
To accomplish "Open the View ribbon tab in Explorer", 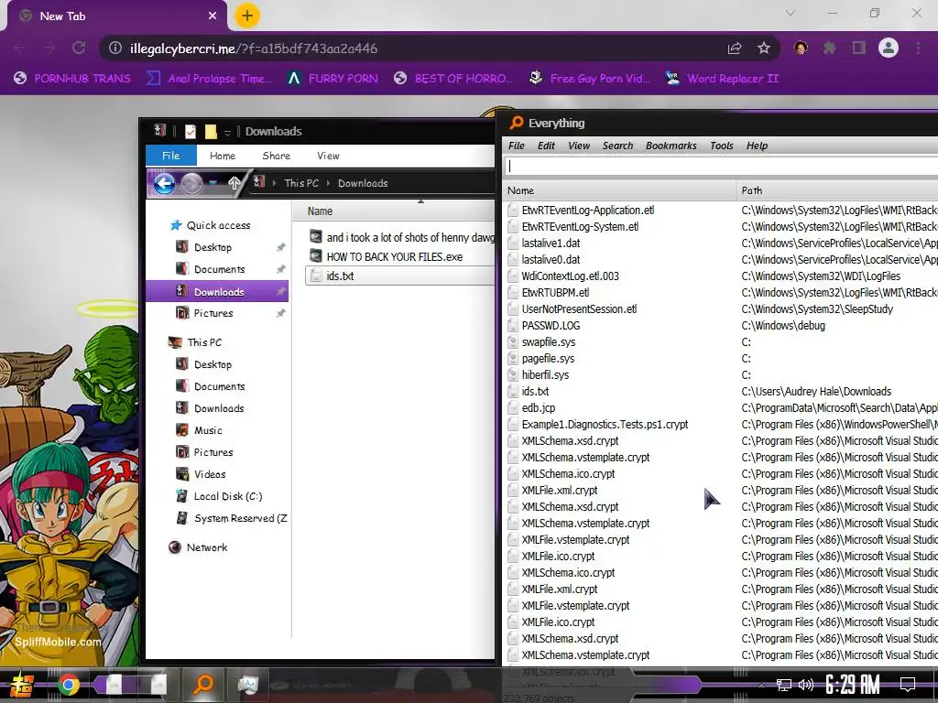I will click(328, 156).
